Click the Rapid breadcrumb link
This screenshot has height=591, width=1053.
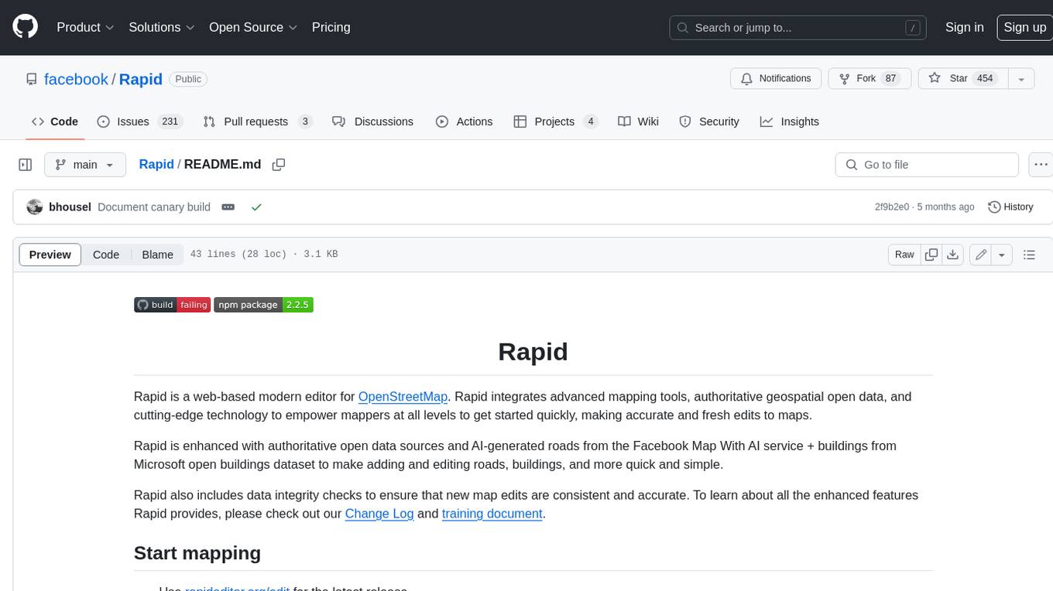click(156, 165)
